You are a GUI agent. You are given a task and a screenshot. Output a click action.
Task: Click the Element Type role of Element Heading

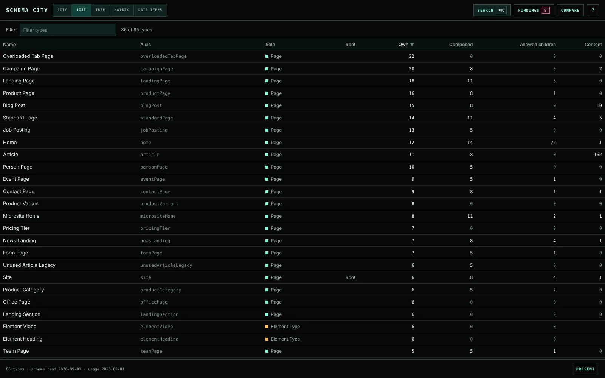point(285,339)
